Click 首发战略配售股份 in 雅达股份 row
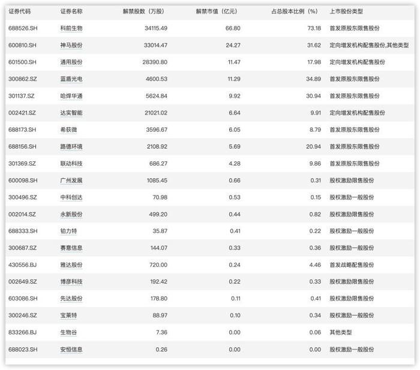The width and height of the screenshot is (420, 370). (352, 265)
